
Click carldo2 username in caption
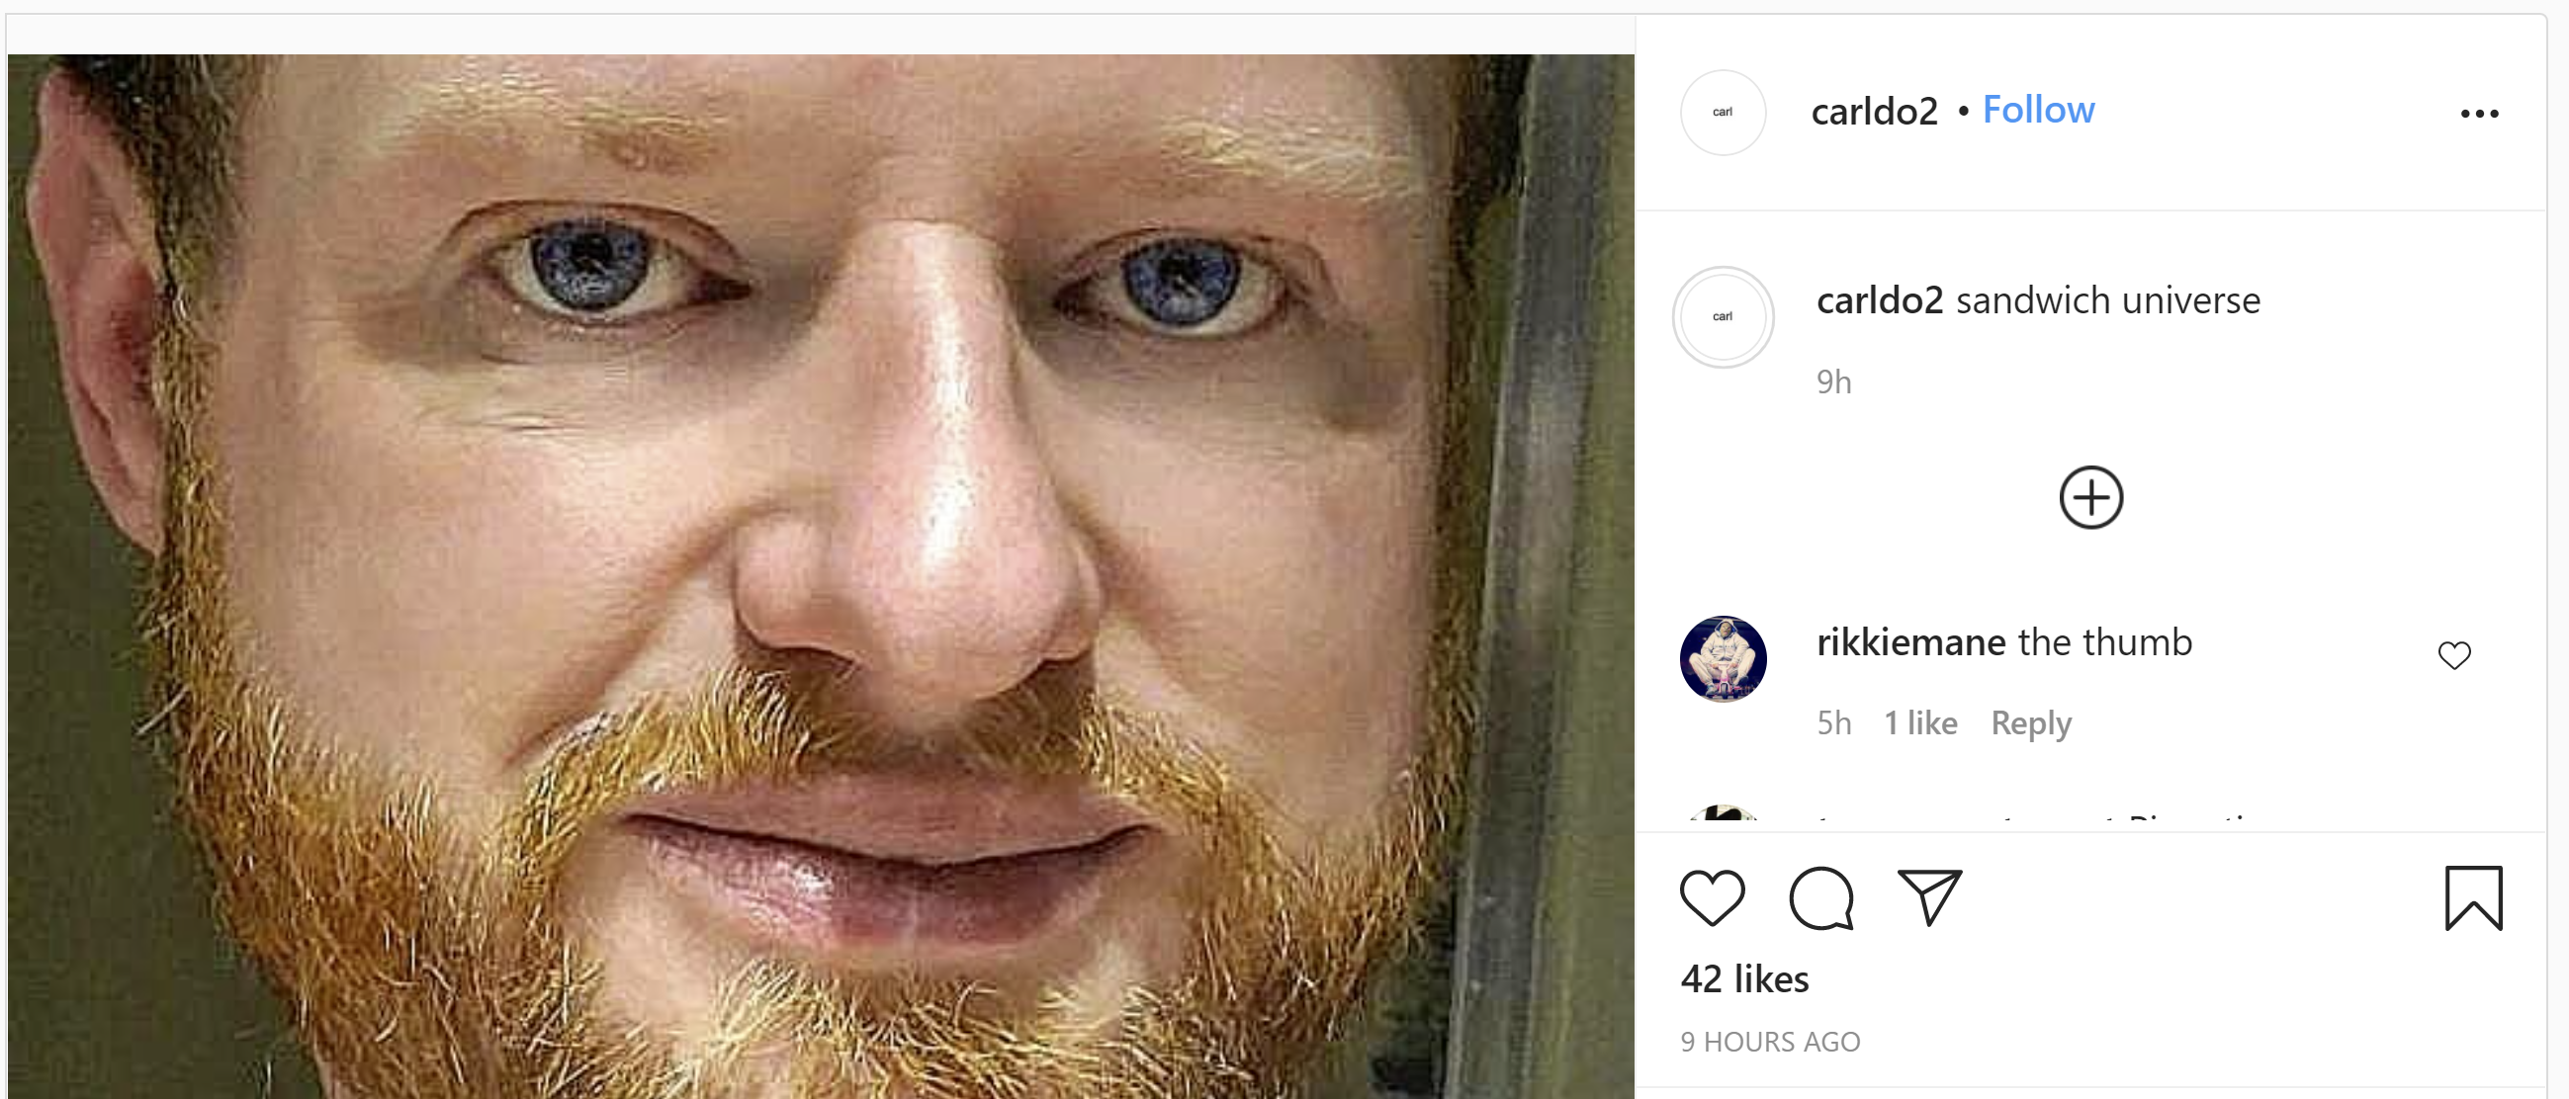(x=1880, y=299)
